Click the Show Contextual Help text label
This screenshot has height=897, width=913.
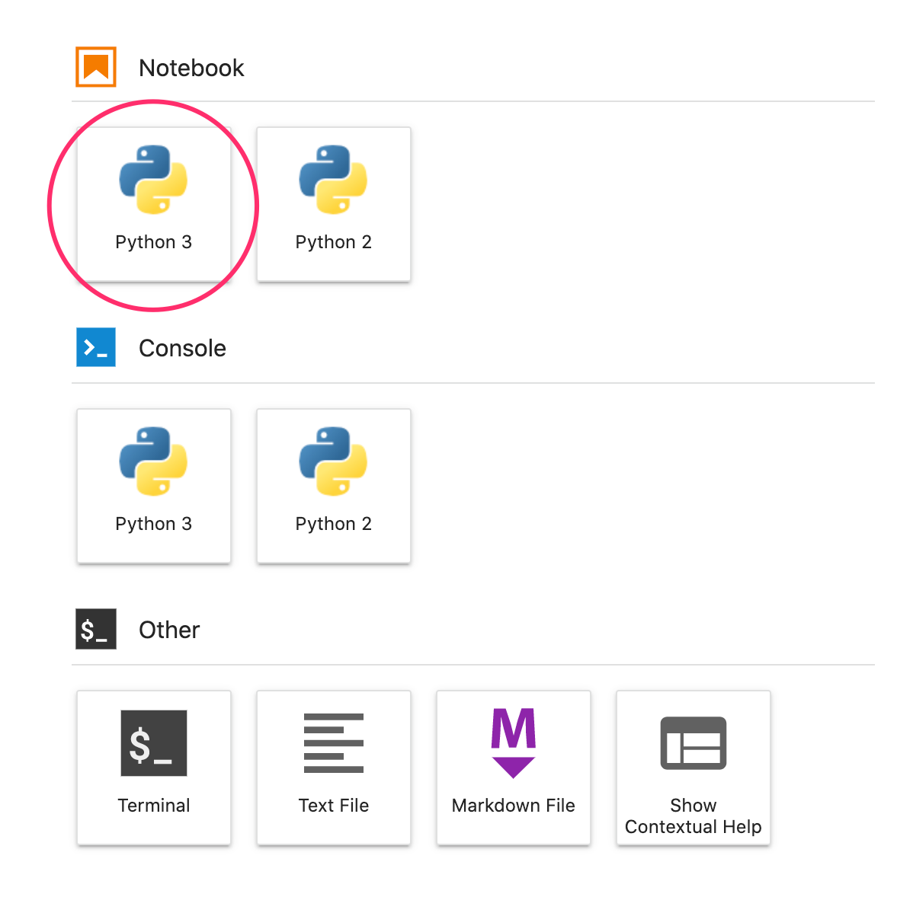(x=693, y=816)
